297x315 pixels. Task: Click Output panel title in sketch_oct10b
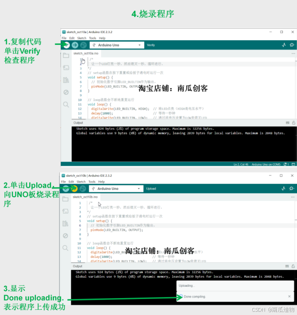(x=77, y=266)
